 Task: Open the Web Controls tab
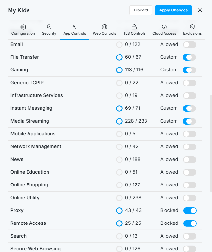coord(105,30)
